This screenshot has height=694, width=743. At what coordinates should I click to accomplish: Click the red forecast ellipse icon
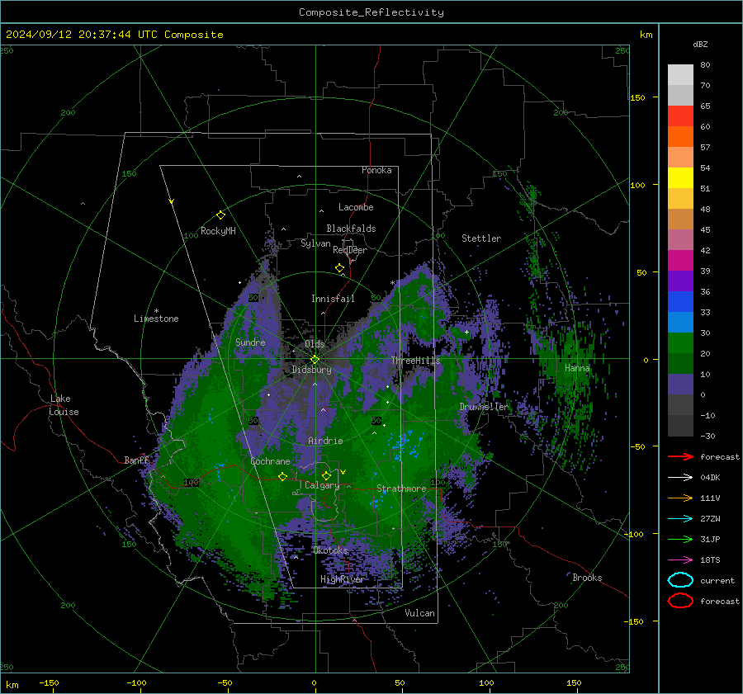680,601
